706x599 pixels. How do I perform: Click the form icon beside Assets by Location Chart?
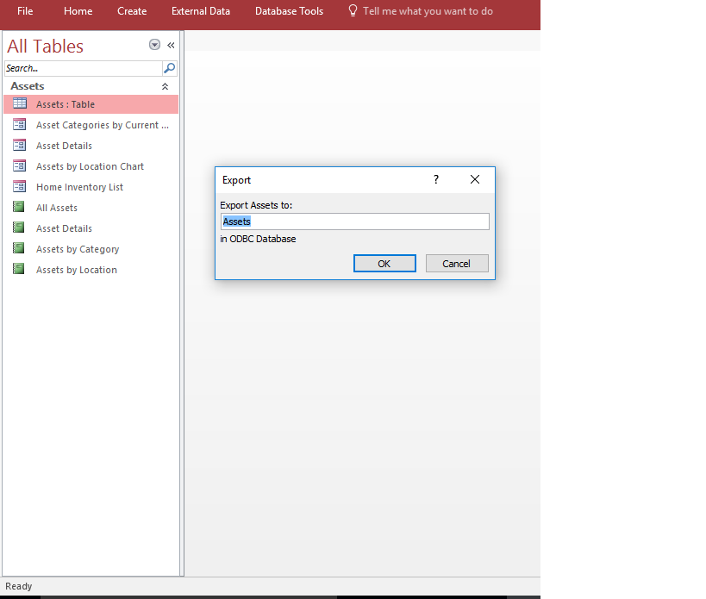tap(19, 165)
